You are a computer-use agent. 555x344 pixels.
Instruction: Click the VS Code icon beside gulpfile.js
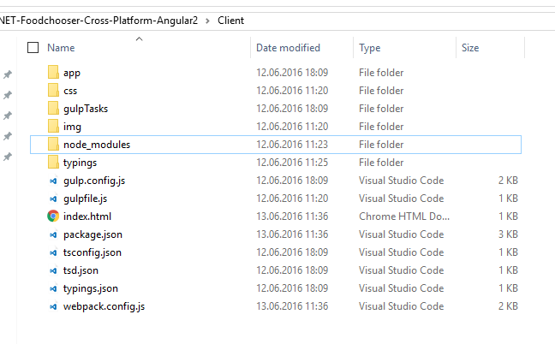53,199
